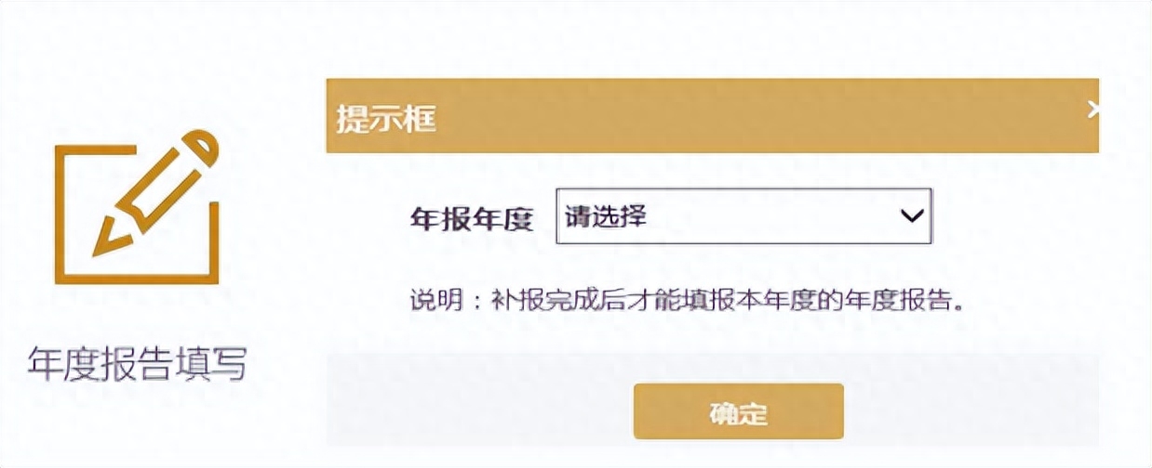This screenshot has height=468, width=1152.
Task: Click the dropdown chevron arrow
Action: tap(911, 216)
